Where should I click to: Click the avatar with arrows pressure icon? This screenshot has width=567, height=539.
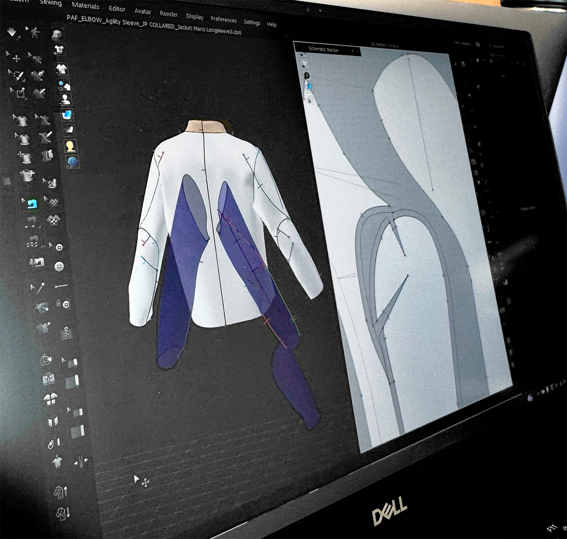pos(81,461)
